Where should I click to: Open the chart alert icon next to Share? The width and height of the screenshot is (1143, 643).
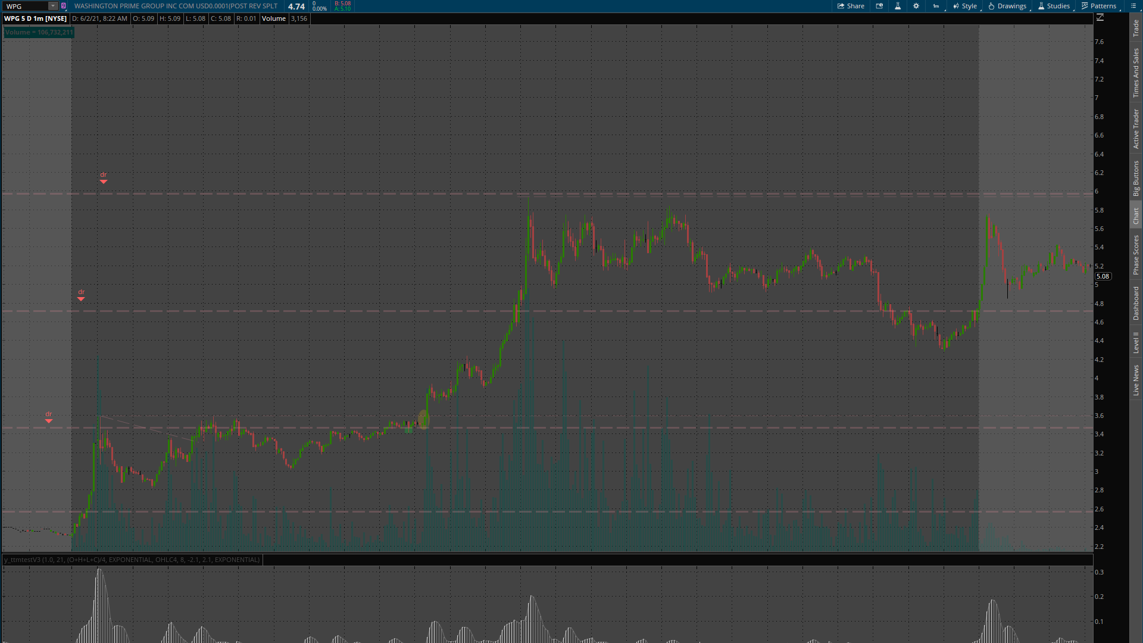coord(879,6)
